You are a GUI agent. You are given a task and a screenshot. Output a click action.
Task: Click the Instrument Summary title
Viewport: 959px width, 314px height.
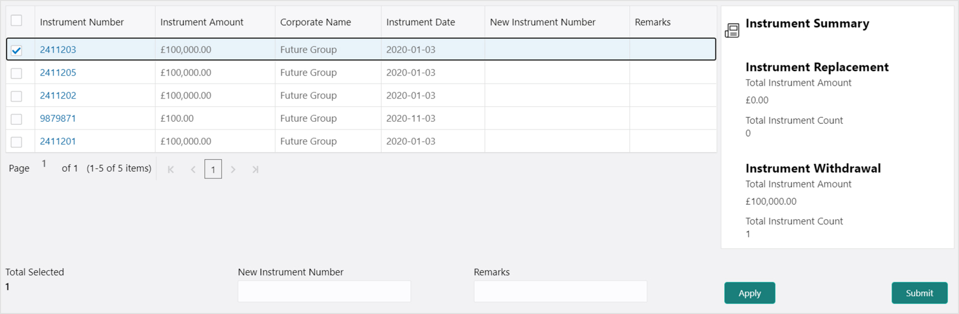click(x=807, y=23)
